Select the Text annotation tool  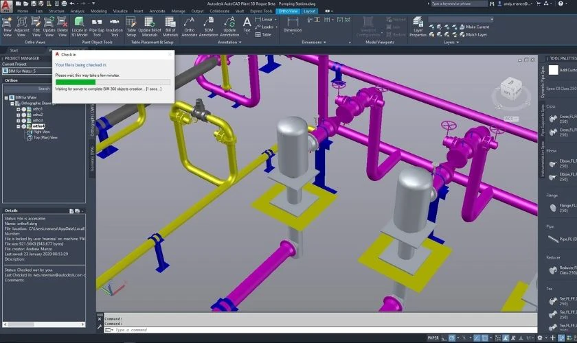point(247,25)
